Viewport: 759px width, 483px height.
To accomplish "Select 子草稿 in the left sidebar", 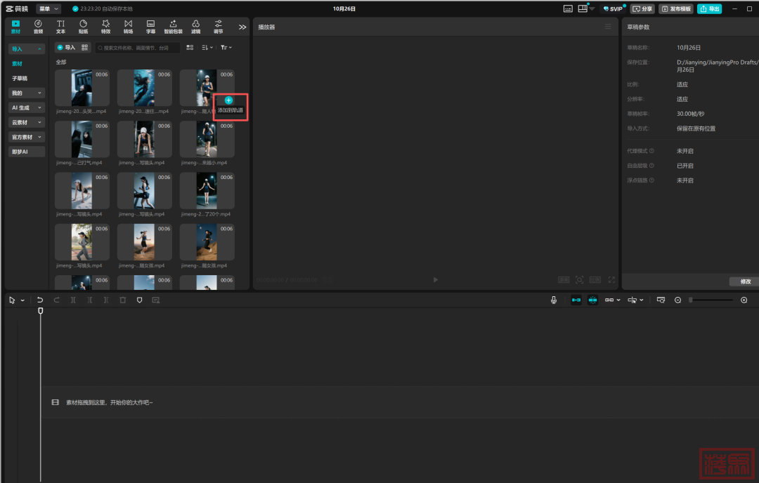I will (20, 78).
